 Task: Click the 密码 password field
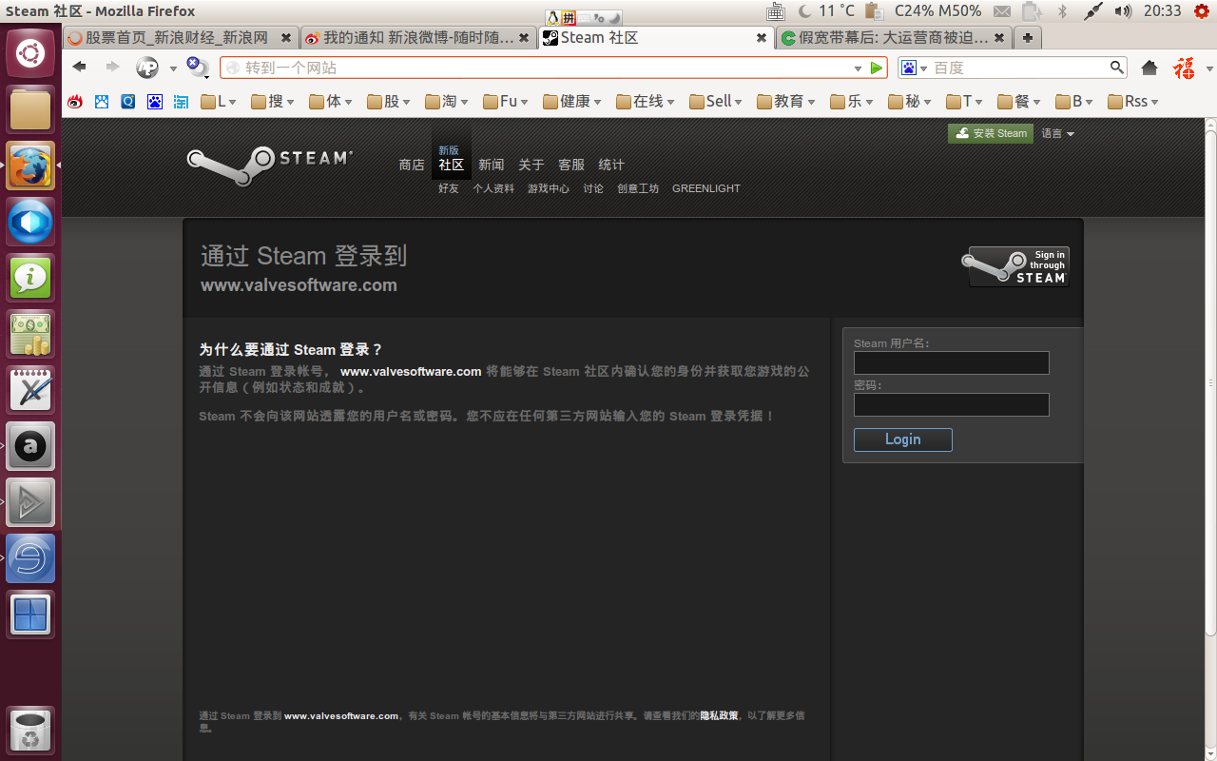pyautogui.click(x=952, y=404)
